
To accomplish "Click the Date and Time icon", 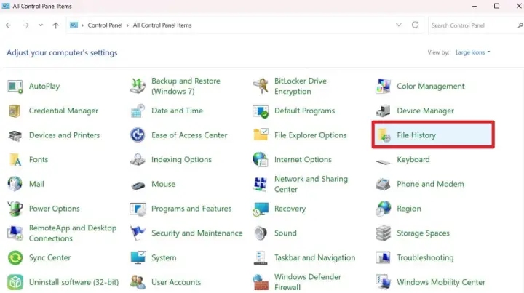I will pyautogui.click(x=138, y=111).
